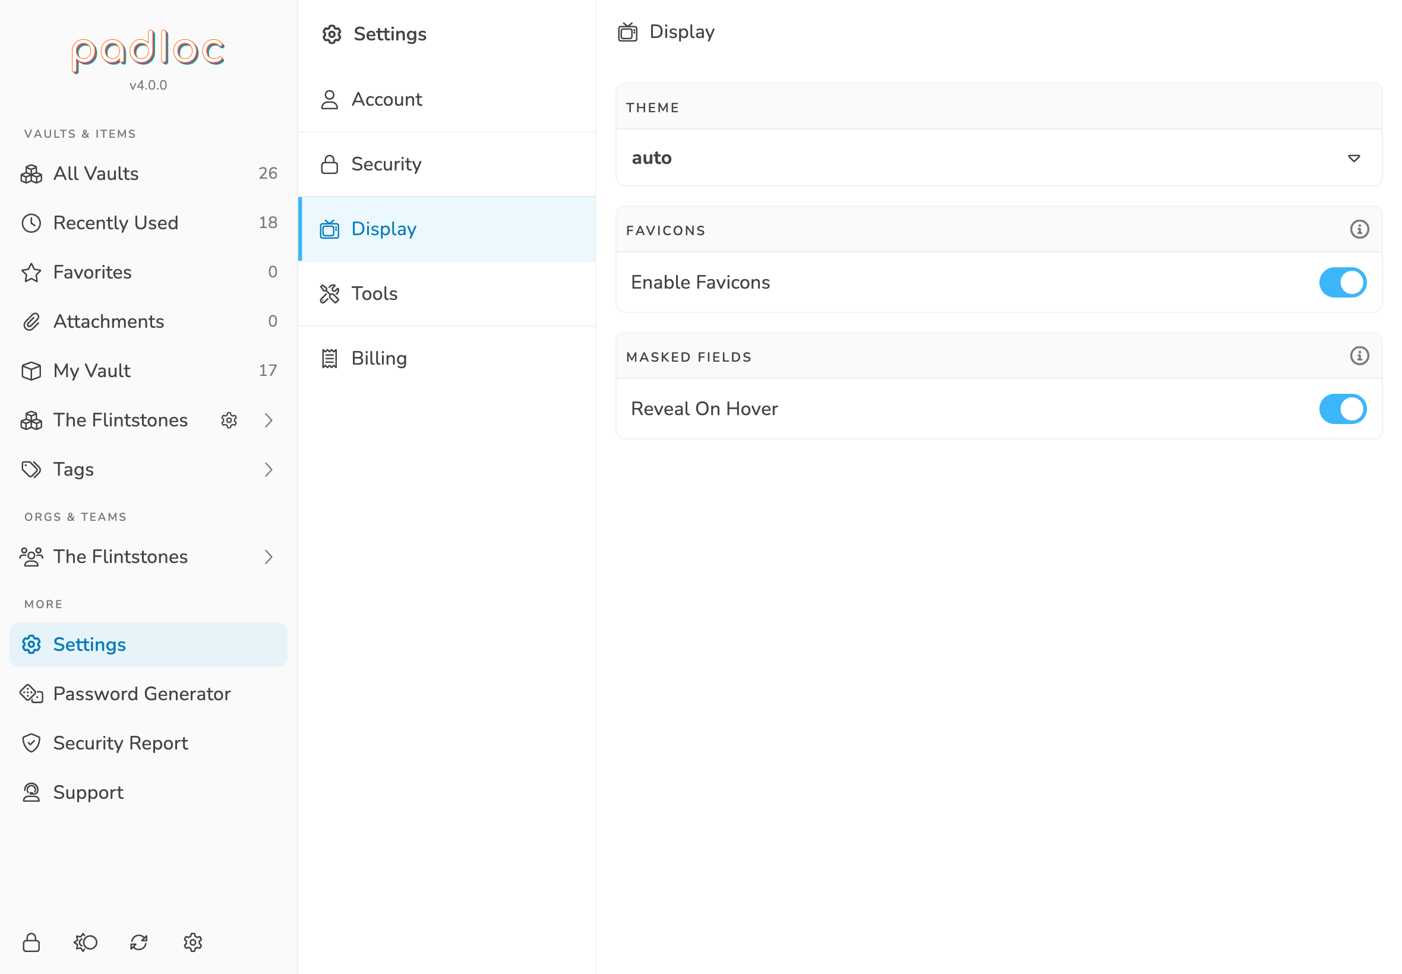
Task: Open Favorites list
Action: tap(149, 272)
